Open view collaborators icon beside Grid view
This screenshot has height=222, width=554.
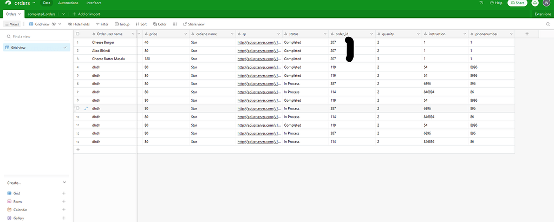tap(54, 24)
